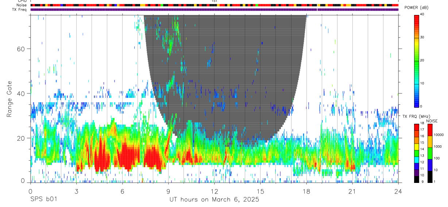Click "100" on the noise scale
The width and height of the screenshot is (448, 207).
point(437,158)
